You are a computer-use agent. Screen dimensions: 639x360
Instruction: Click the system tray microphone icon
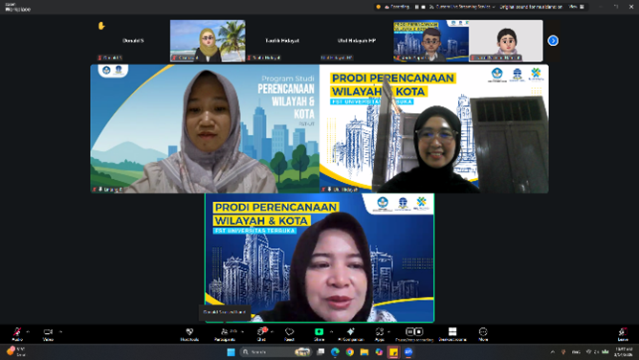[563, 351]
